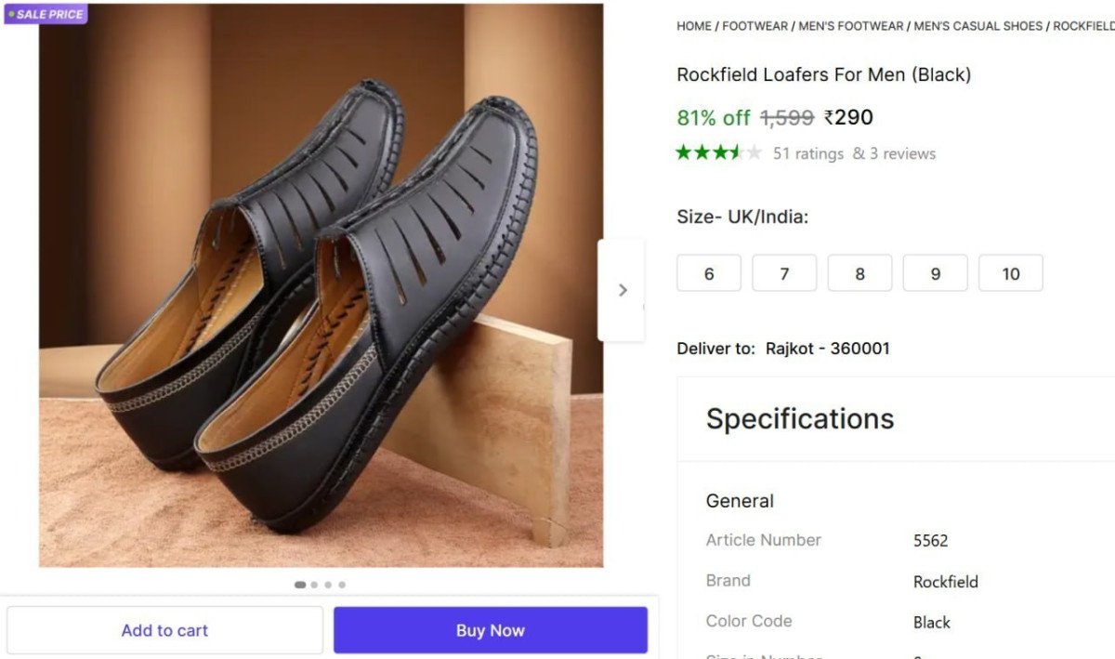Pick size 10 from the size options
The width and height of the screenshot is (1115, 659).
[1010, 273]
